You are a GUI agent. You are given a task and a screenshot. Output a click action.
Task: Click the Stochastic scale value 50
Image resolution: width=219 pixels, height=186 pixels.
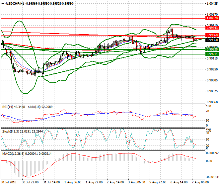(x=207, y=139)
